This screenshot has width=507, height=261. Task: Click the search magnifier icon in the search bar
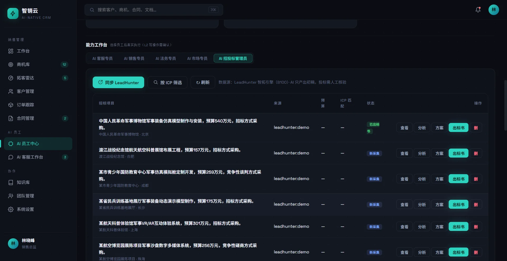(x=92, y=10)
